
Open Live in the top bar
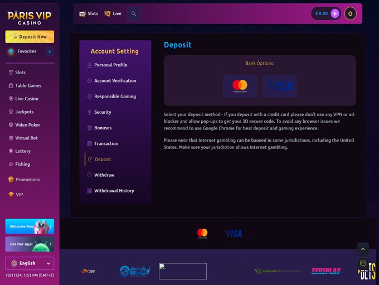[x=113, y=13]
